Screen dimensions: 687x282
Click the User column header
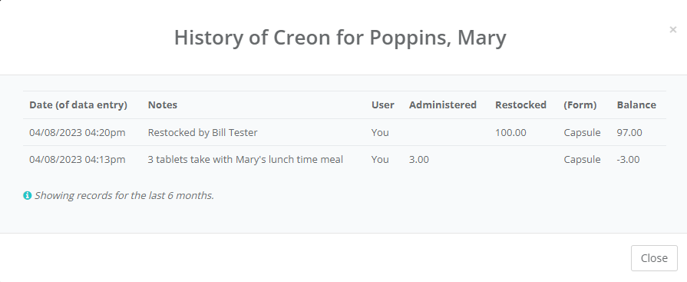383,105
